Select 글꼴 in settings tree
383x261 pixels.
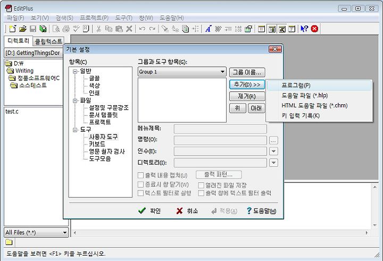[x=94, y=78]
